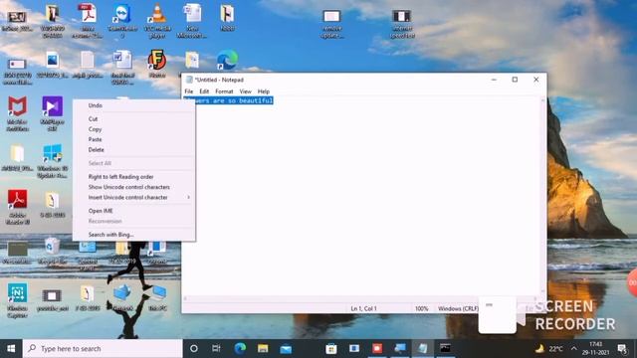Open Microsoft Store from taskbar
This screenshot has height=358, width=637.
point(331,348)
